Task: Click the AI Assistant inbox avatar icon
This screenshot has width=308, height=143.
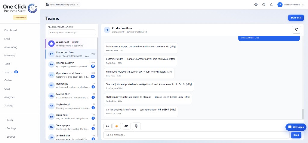Action: coord(51,44)
